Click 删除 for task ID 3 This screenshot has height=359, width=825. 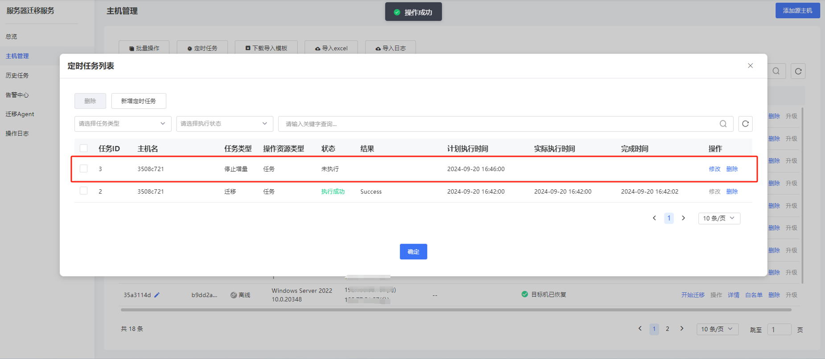732,169
